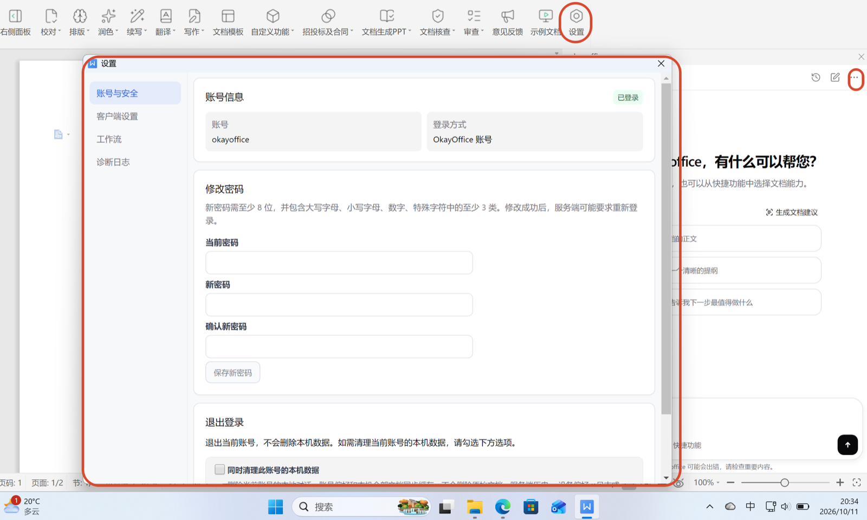Open 招投标及合同 bidding and contracts
This screenshot has height=520, width=867.
coord(328,23)
